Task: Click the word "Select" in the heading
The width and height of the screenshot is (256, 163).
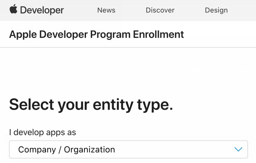Action: click(31, 104)
